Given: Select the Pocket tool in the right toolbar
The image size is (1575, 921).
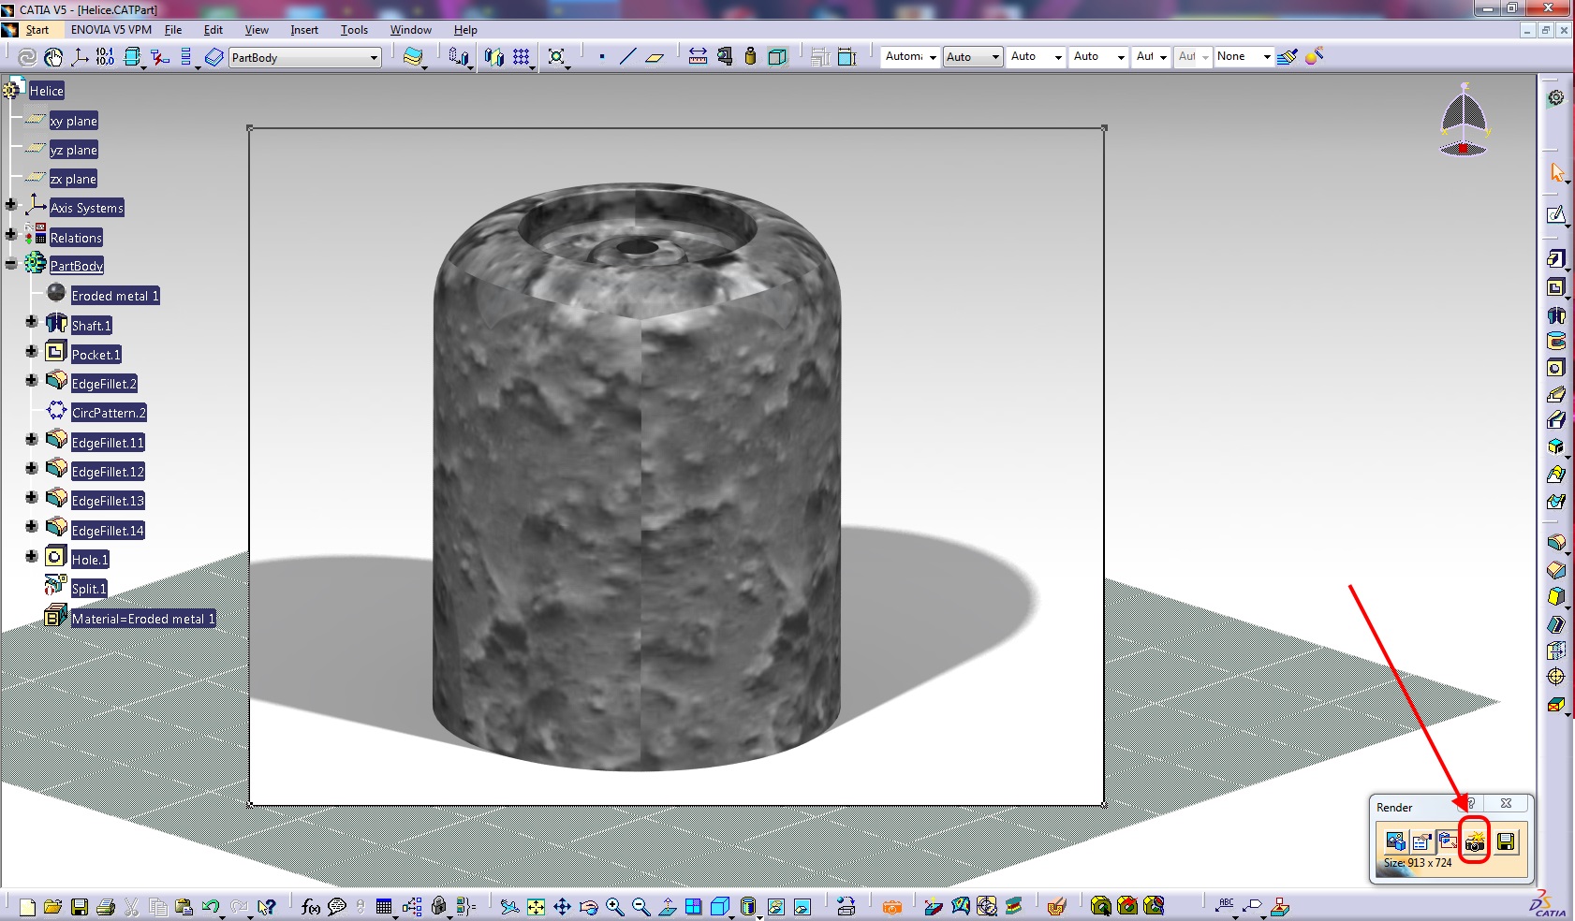Looking at the screenshot, I should click(1555, 287).
